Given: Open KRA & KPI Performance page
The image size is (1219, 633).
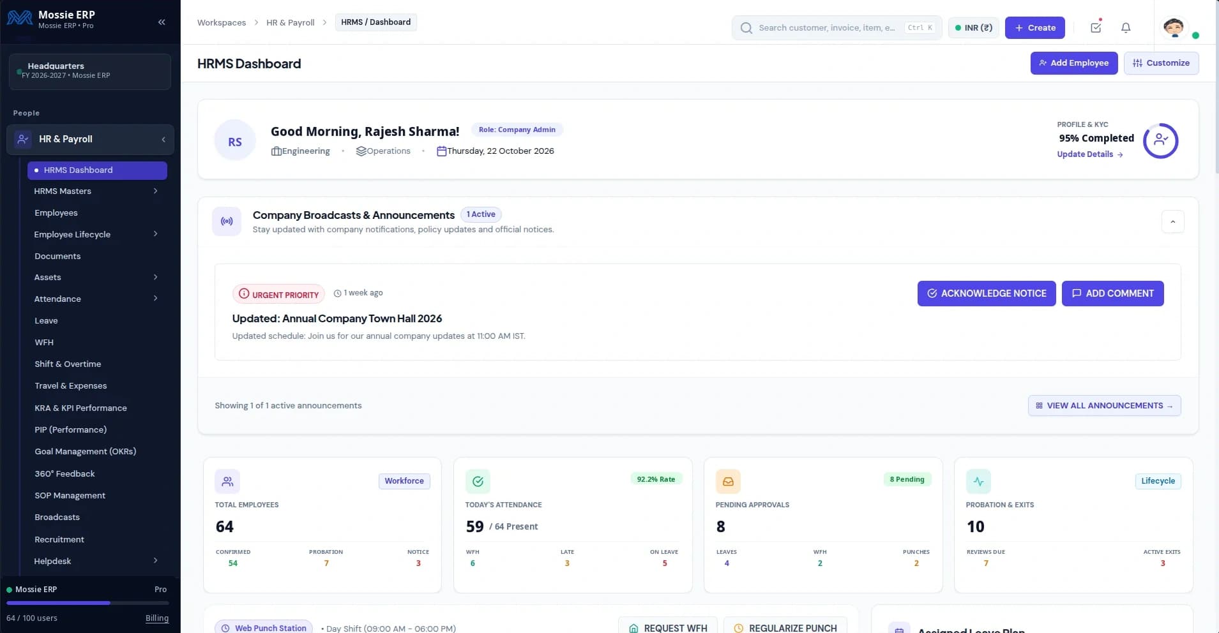Looking at the screenshot, I should pyautogui.click(x=80, y=408).
